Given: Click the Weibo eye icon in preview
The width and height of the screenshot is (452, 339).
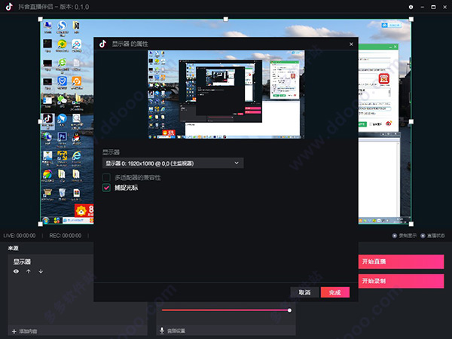Looking at the screenshot, I should click(389, 124).
